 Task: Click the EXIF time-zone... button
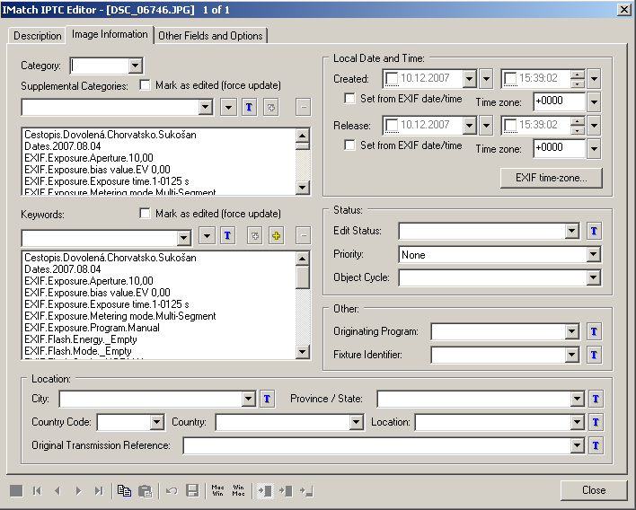point(552,178)
